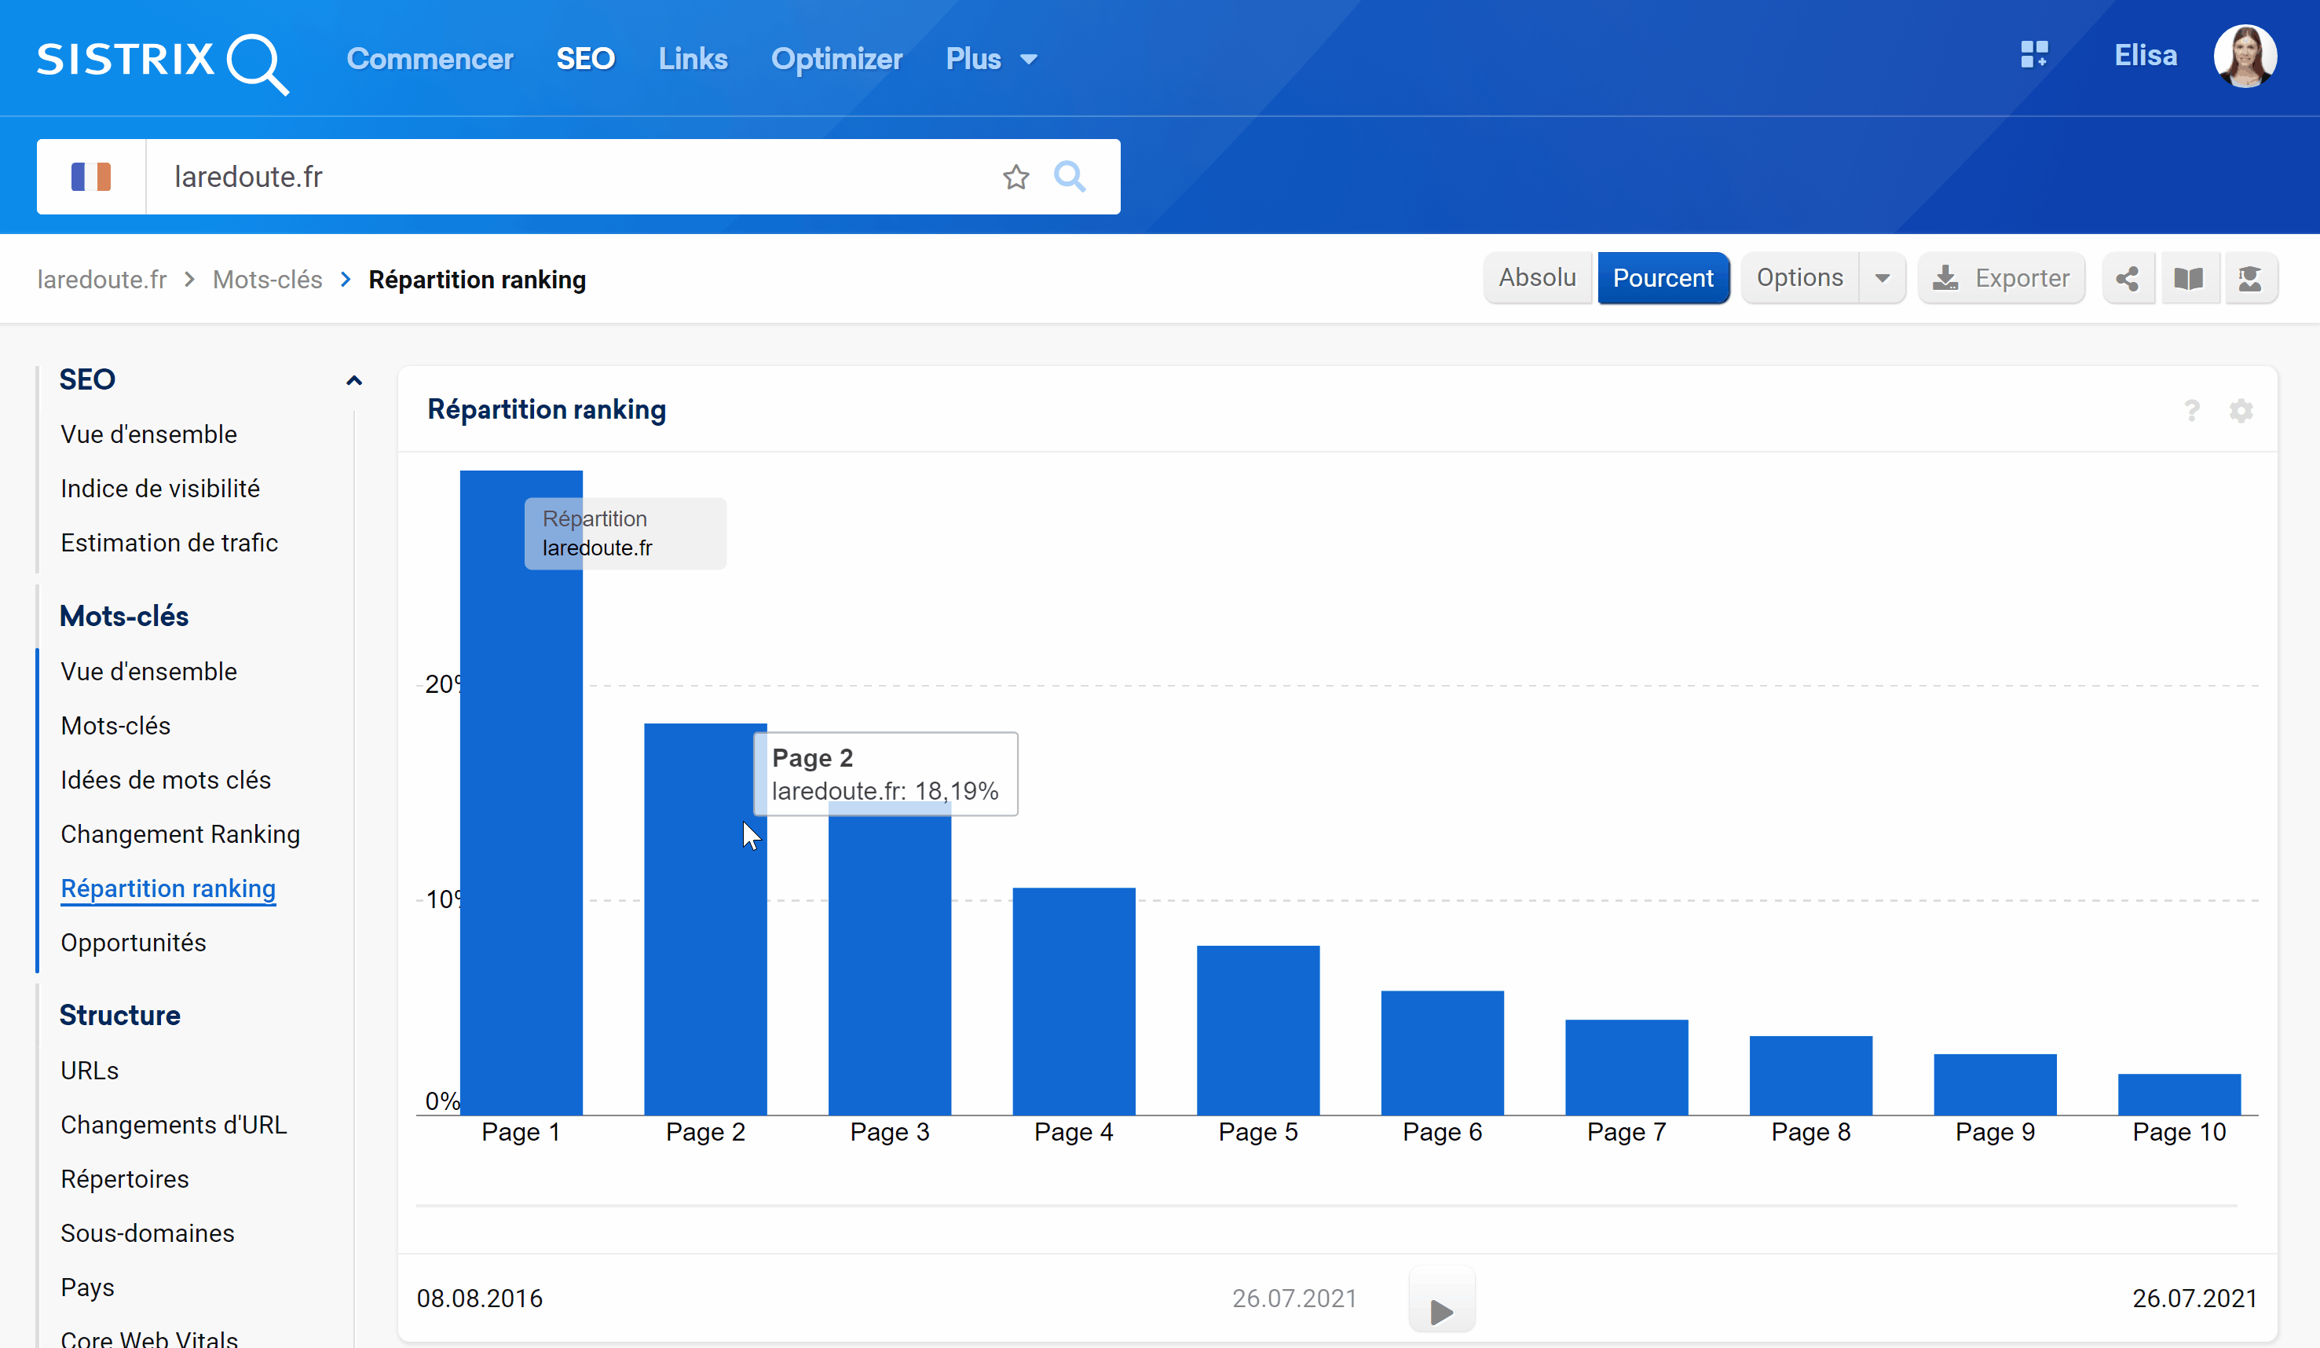This screenshot has height=1348, width=2320.
Task: Open Opportunités
Action: coord(133,943)
